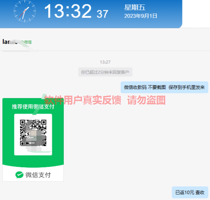Click the analog clock widget
The height and width of the screenshot is (200, 210).
[25, 11]
